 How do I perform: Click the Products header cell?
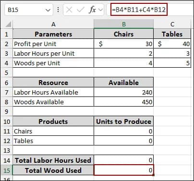[x=53, y=121]
